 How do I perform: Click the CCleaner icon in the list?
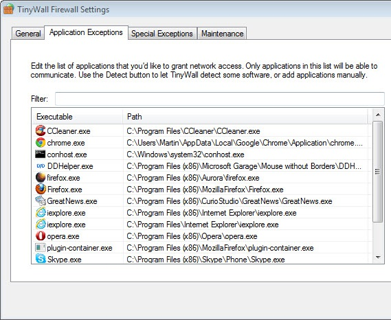[41, 130]
